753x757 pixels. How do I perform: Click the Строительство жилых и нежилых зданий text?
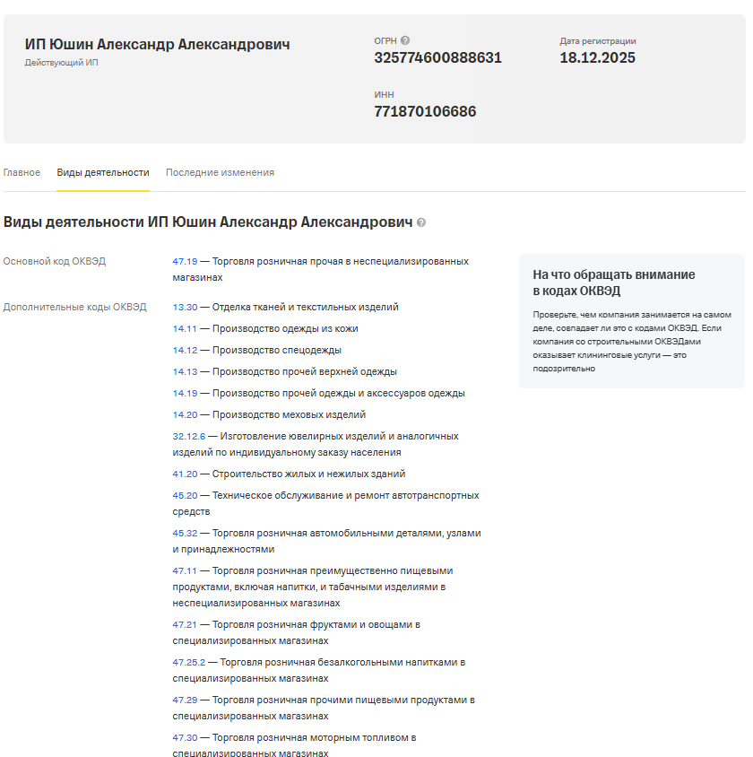click(x=308, y=474)
